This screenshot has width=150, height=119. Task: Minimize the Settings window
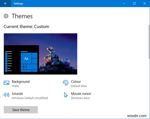click(124, 3)
